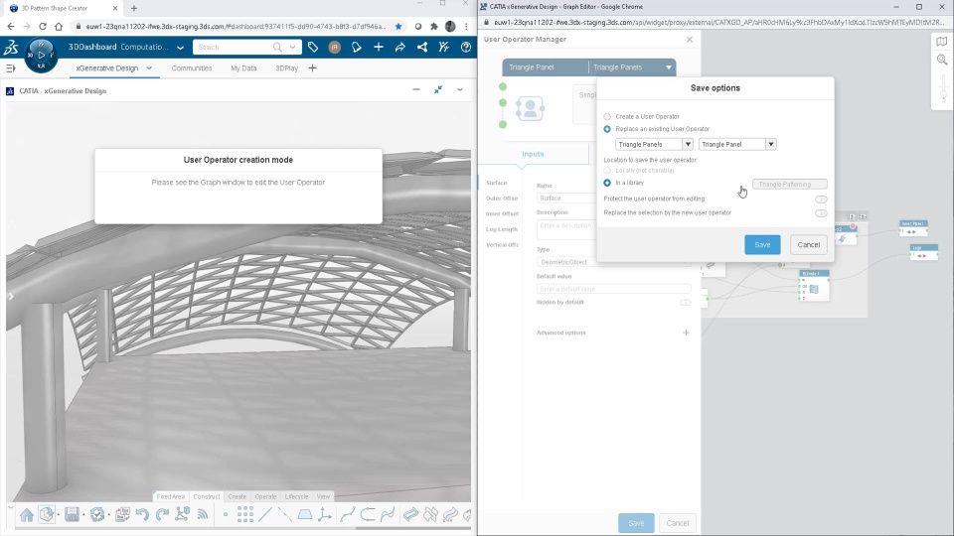Open the help question mark icon
This screenshot has width=954, height=536.
(465, 47)
